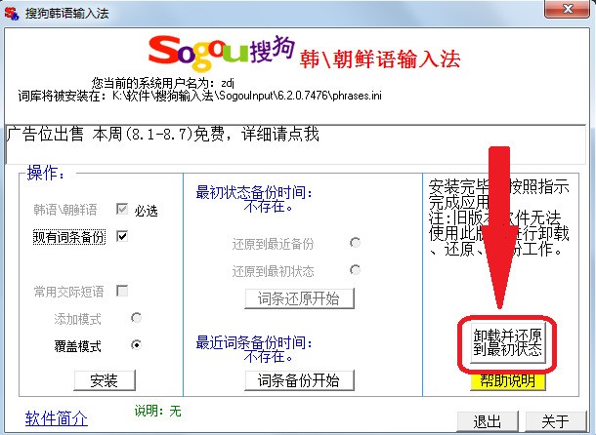596x435 pixels.
Task: Open the 软件简介 link
Action: pyautogui.click(x=57, y=418)
